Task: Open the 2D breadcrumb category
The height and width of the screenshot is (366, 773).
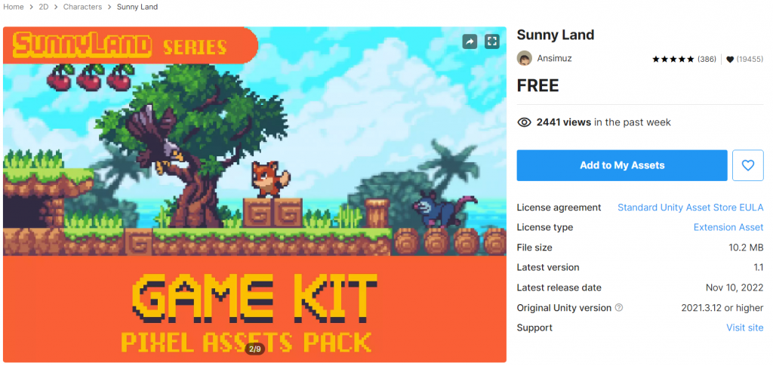Action: (x=44, y=7)
